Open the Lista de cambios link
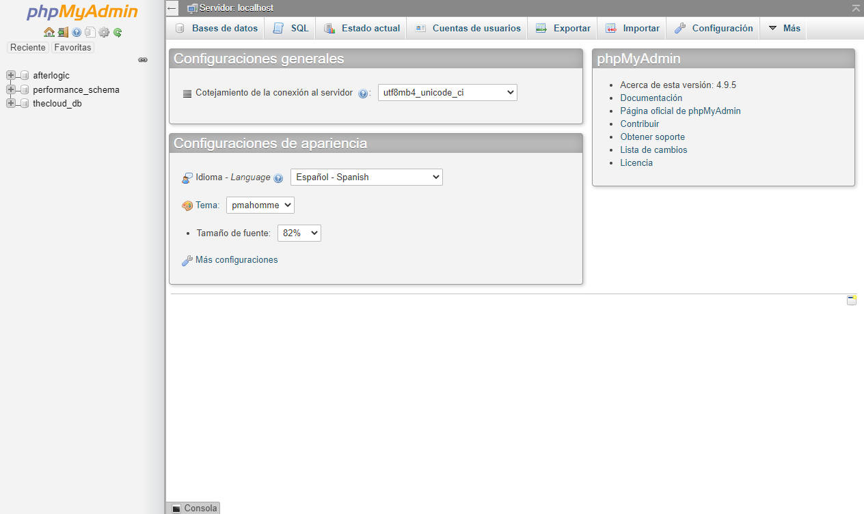Viewport: 864px width, 514px height. click(x=653, y=150)
